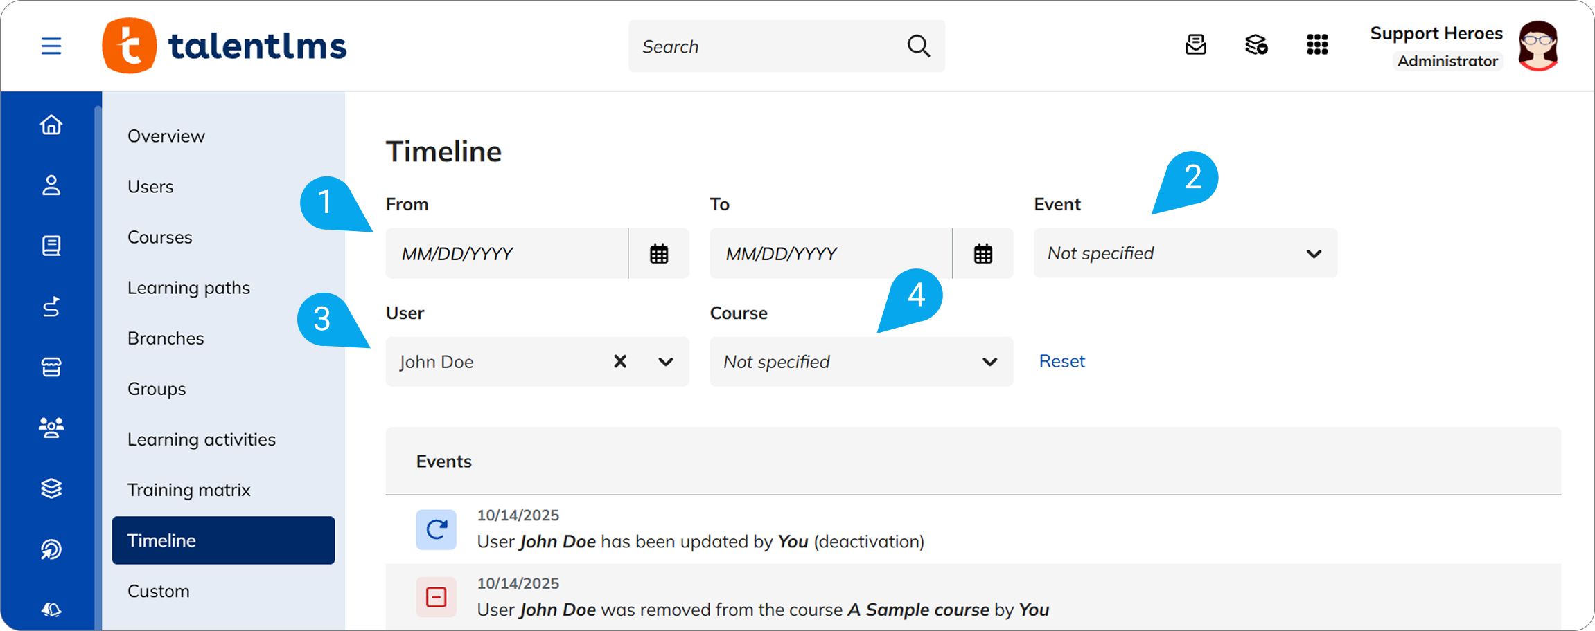Open the Training matrix report
1595x631 pixels.
[188, 490]
